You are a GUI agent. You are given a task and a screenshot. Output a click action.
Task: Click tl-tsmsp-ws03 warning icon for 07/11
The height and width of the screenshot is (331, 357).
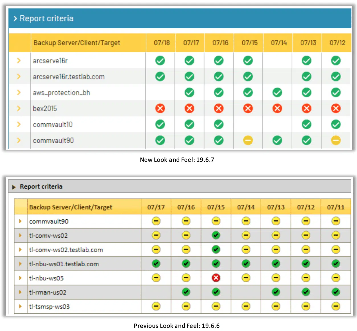point(336,306)
